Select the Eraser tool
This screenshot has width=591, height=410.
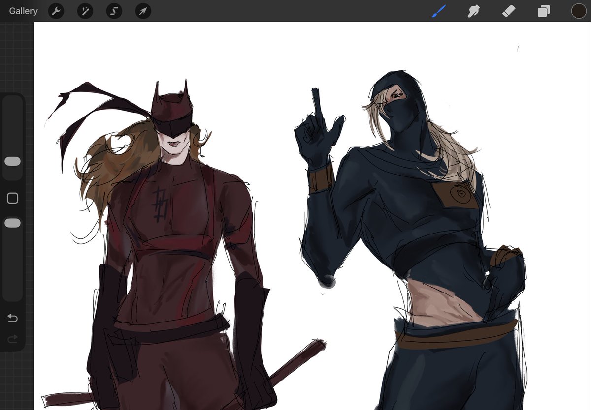coord(508,11)
